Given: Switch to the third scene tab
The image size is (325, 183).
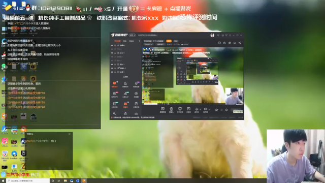Looking at the screenshot, I should point(132,41).
